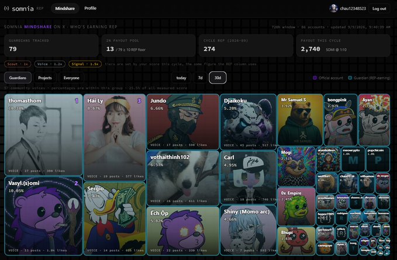Set the time window to 30d
The width and height of the screenshot is (397, 260).
pyautogui.click(x=218, y=78)
